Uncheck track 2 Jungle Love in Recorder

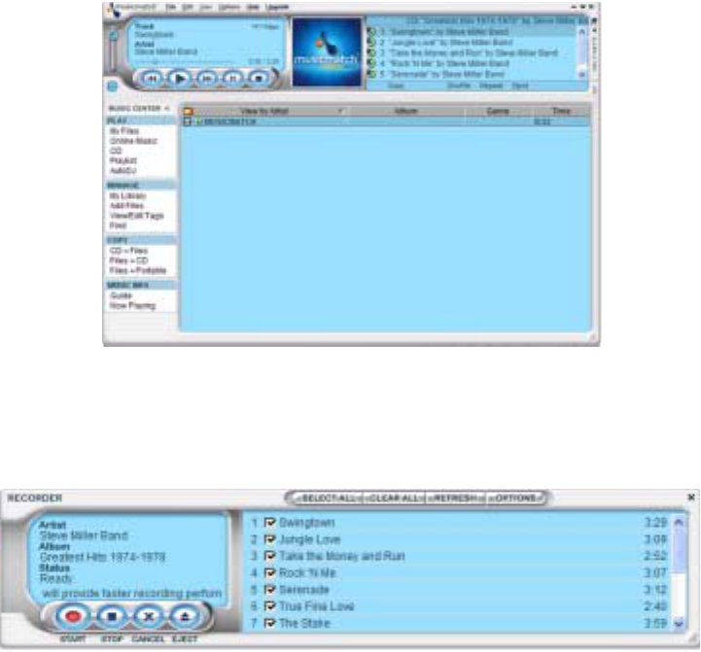tap(269, 539)
